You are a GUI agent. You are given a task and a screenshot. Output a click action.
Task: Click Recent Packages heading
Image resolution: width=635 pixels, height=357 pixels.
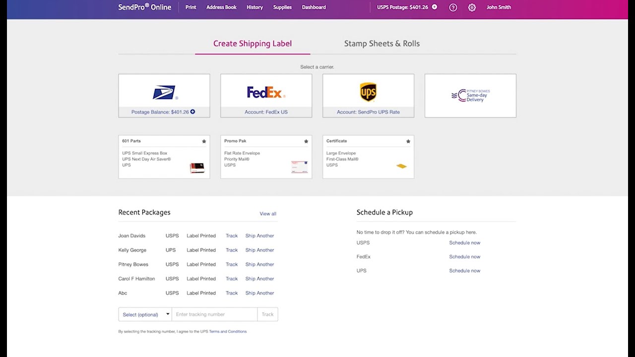(144, 212)
